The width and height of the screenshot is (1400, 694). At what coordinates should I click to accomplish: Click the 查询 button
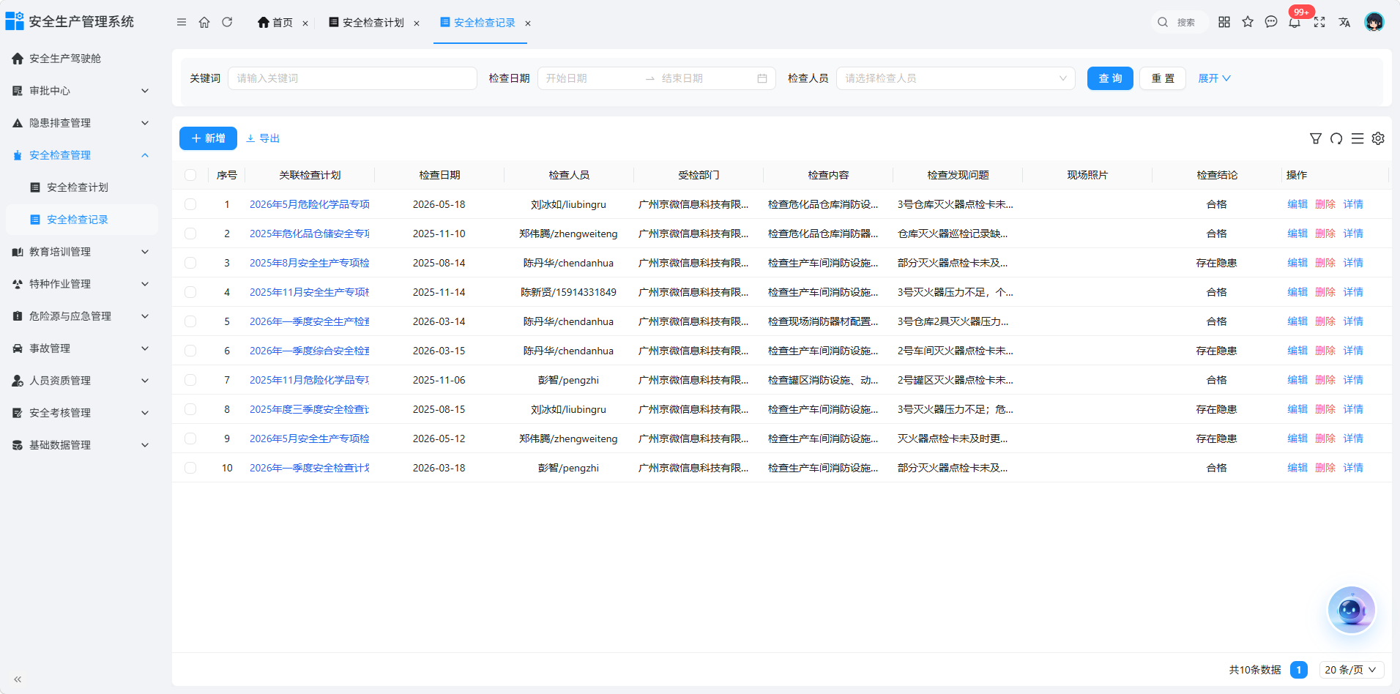click(1110, 78)
